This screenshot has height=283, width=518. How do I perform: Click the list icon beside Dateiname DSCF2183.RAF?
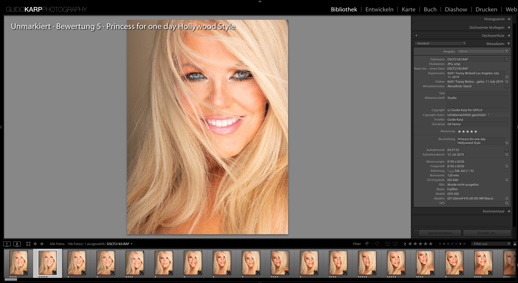tap(507, 59)
